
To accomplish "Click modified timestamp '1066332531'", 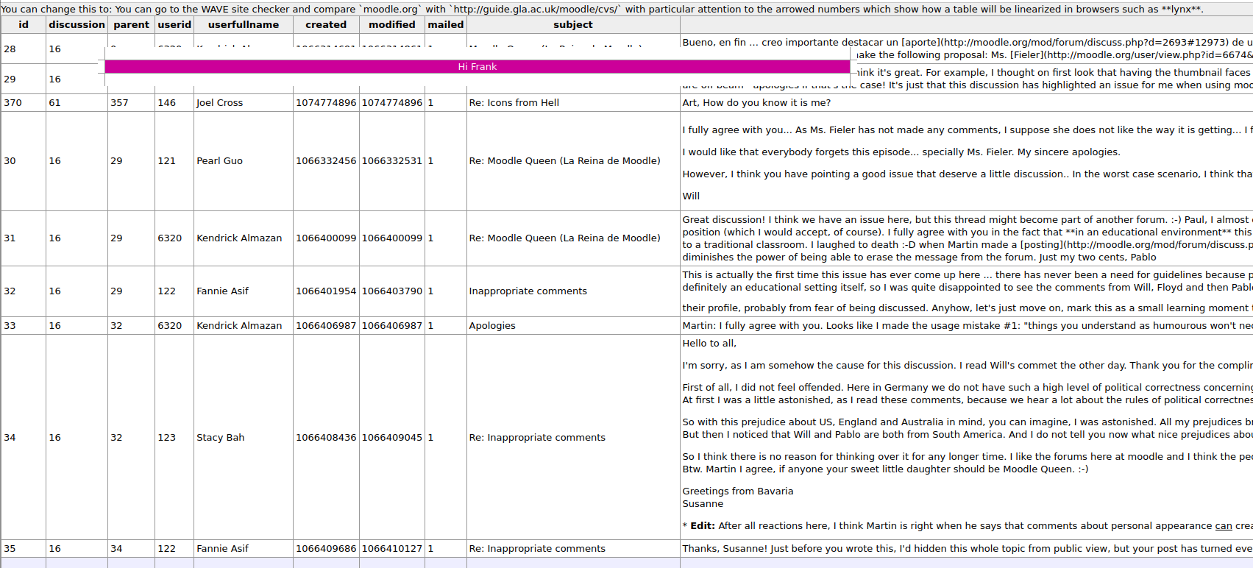I will tap(392, 160).
